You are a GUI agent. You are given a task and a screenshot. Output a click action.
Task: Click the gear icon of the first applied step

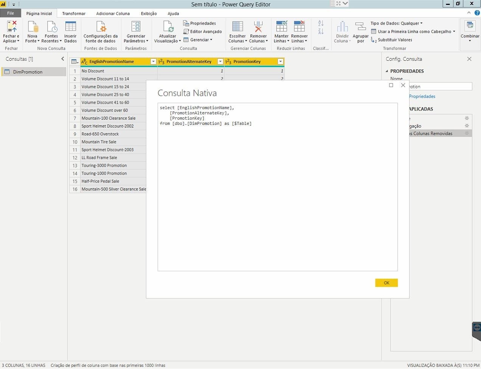pos(467,118)
